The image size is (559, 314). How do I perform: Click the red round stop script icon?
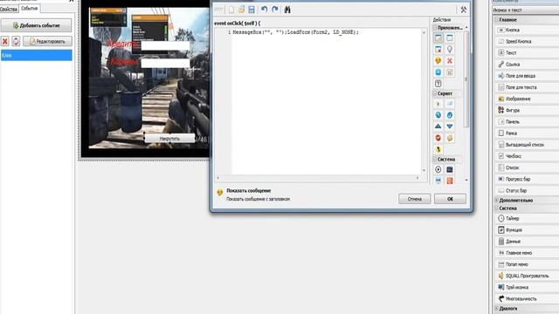pos(438,138)
